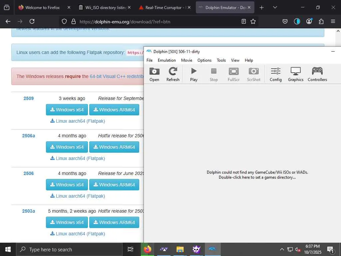Close the Dolphin Emulator browser tab
Screen dimensions: 341x256
tap(249, 7)
